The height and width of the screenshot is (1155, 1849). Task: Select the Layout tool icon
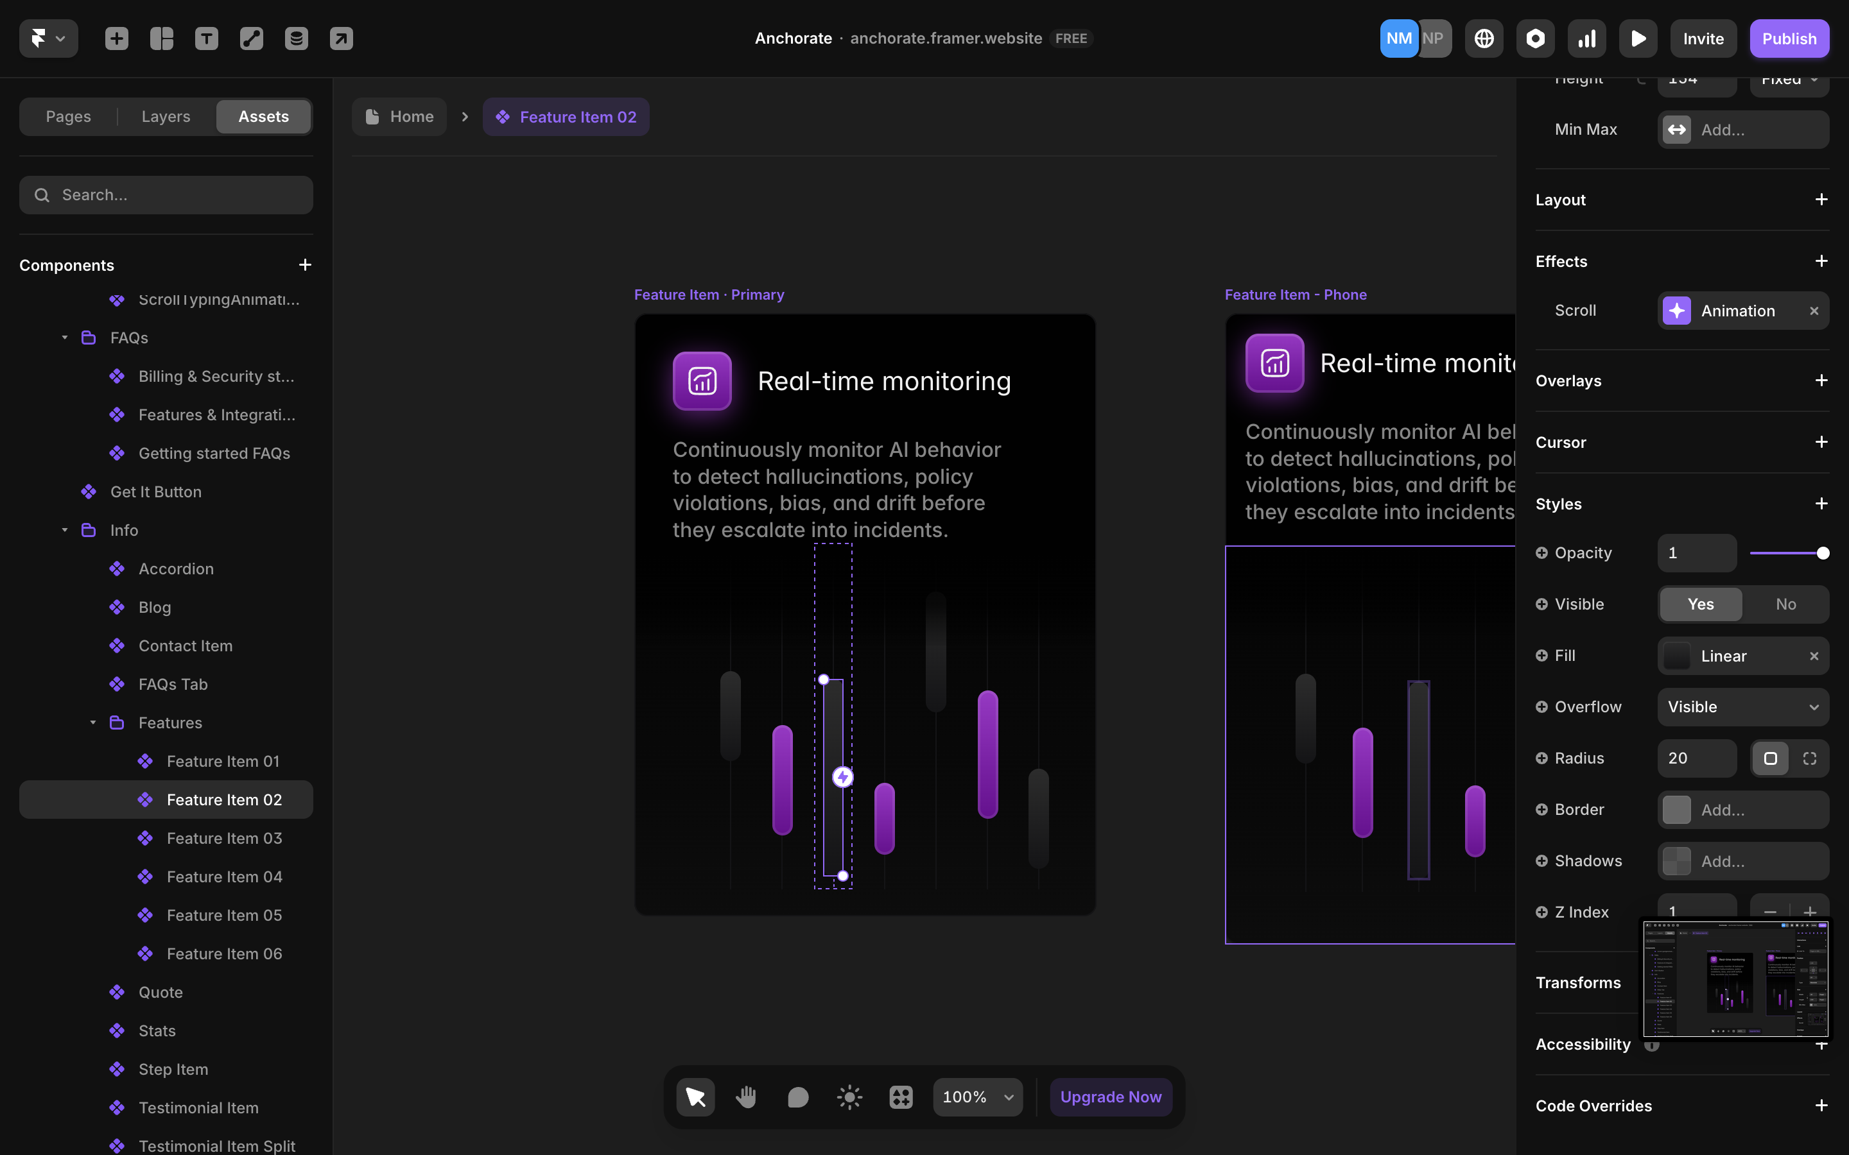161,38
